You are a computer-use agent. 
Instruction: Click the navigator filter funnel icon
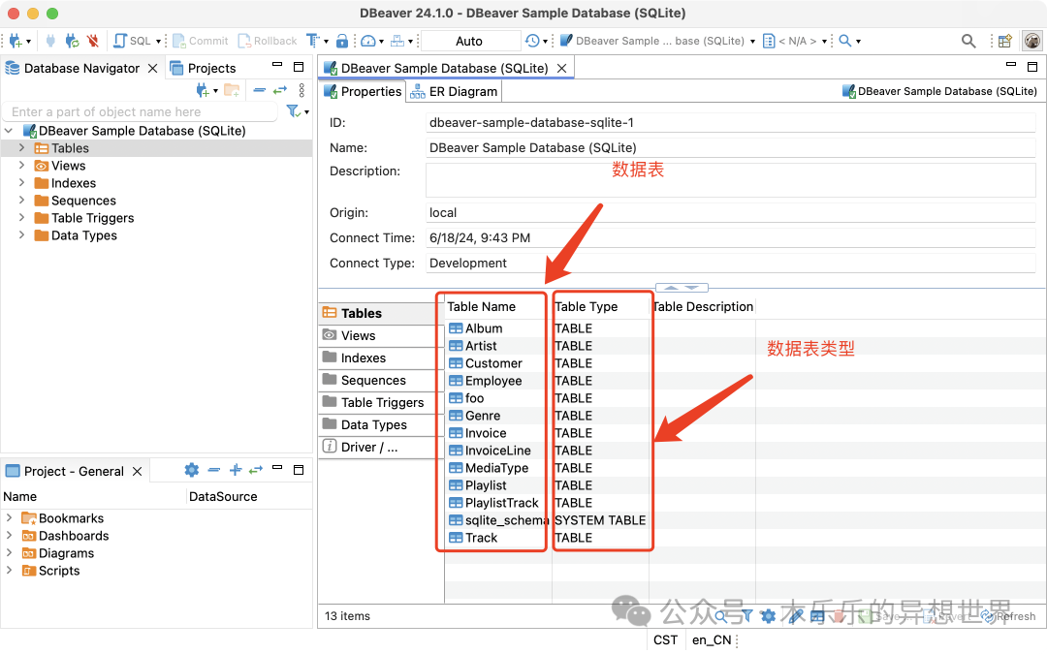[293, 110]
